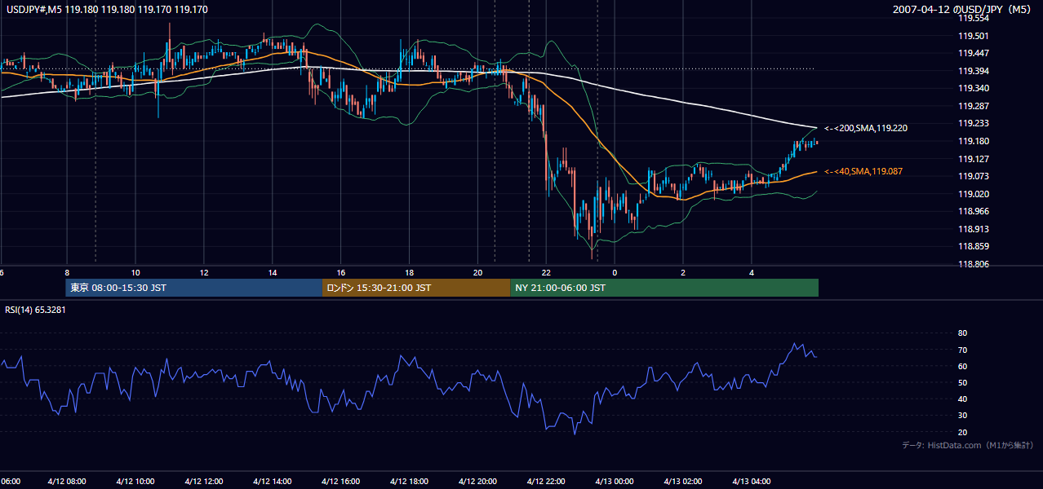Click hour label 16 under price chart
This screenshot has width=1043, height=489.
point(341,273)
